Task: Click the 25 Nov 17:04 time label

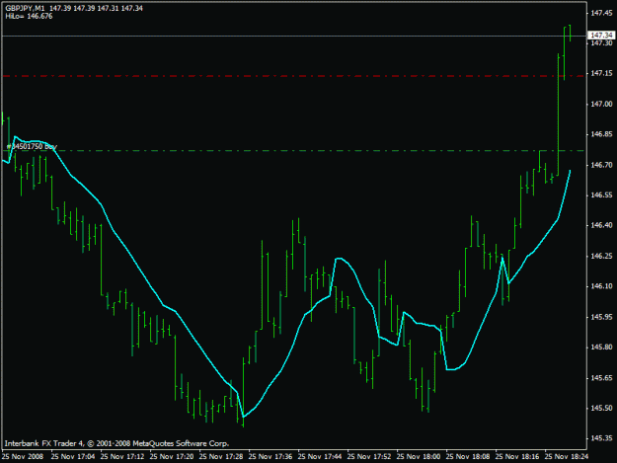Action: [73, 457]
